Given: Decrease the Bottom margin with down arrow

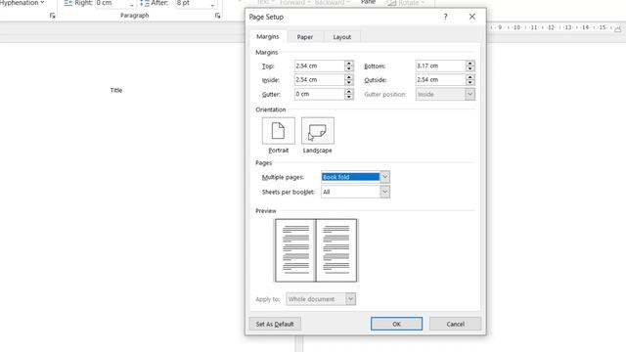Looking at the screenshot, I should pos(469,68).
